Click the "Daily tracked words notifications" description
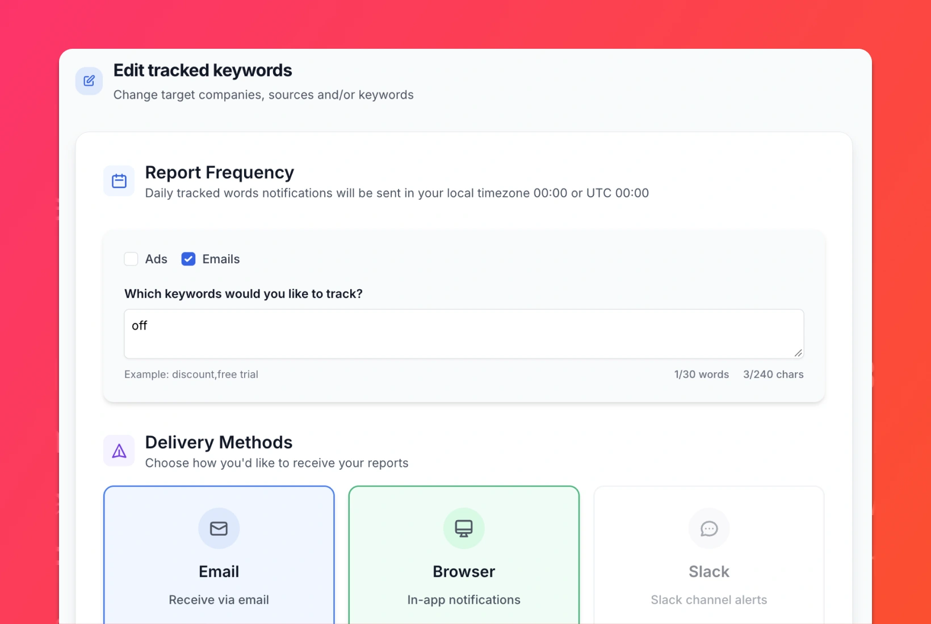 coord(397,193)
